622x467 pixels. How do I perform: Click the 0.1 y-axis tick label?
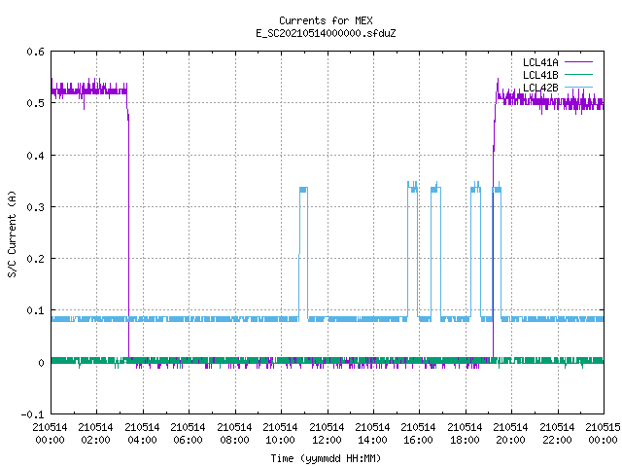[35, 310]
